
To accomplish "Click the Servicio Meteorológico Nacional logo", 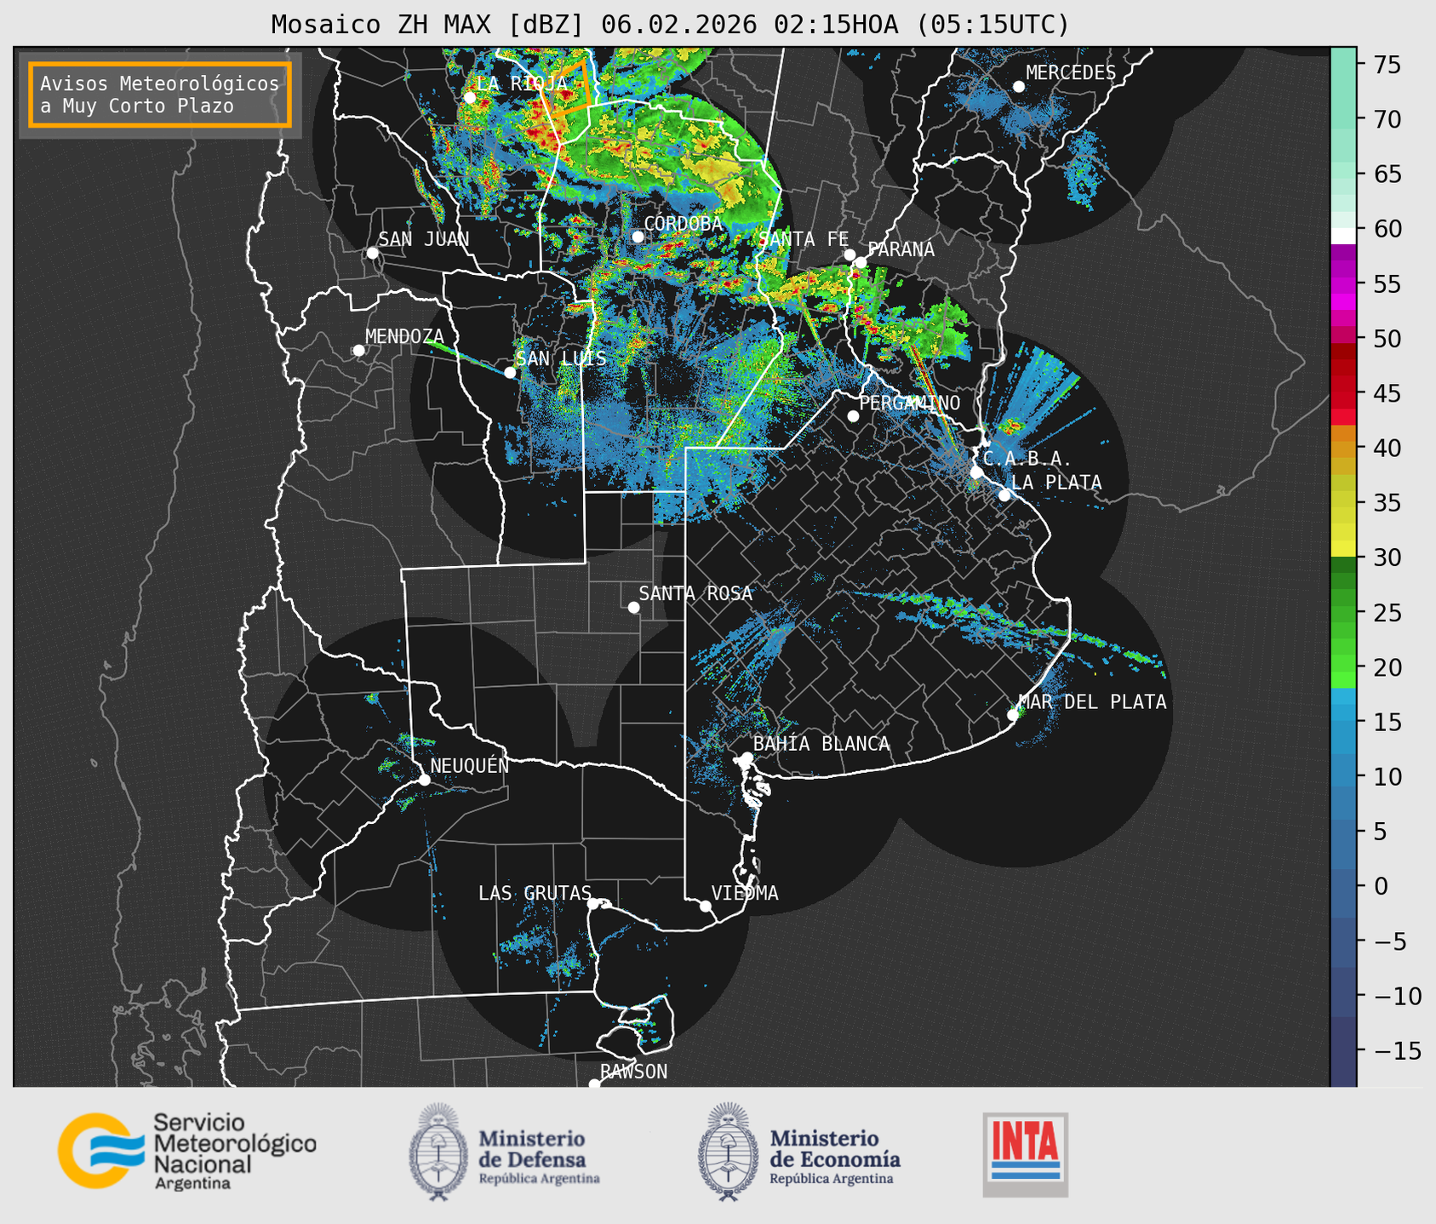I will point(187,1151).
